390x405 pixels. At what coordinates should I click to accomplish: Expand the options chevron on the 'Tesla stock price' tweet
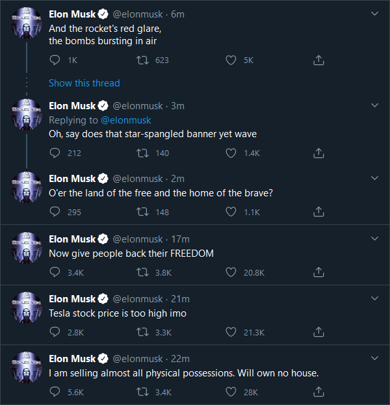373,298
